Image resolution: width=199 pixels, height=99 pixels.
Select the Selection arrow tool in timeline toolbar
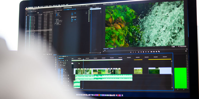56,58
